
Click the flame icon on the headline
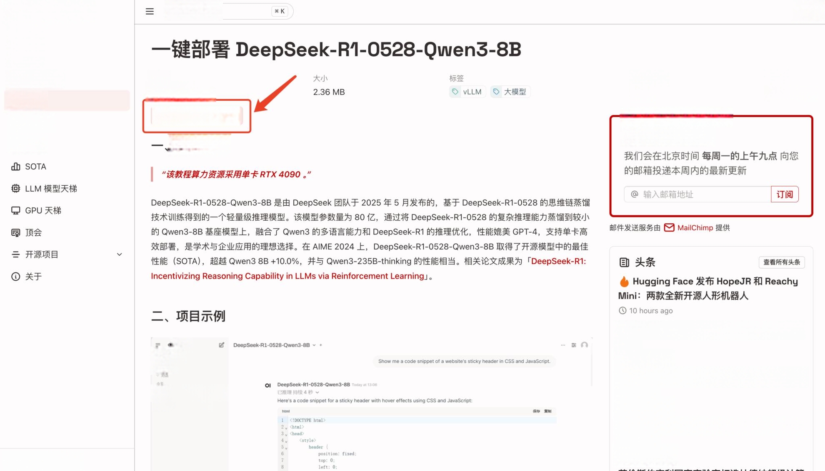624,282
